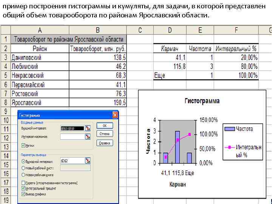
Task: Click the Входной интервал input field
Action: (x=72, y=128)
